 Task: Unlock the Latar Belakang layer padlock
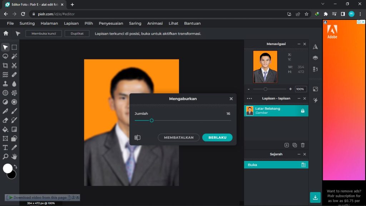click(x=303, y=111)
